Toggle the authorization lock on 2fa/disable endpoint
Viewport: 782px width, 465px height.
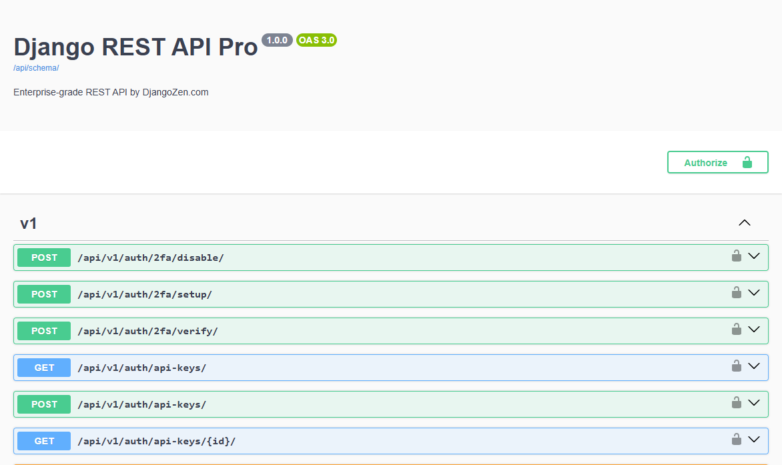(737, 256)
